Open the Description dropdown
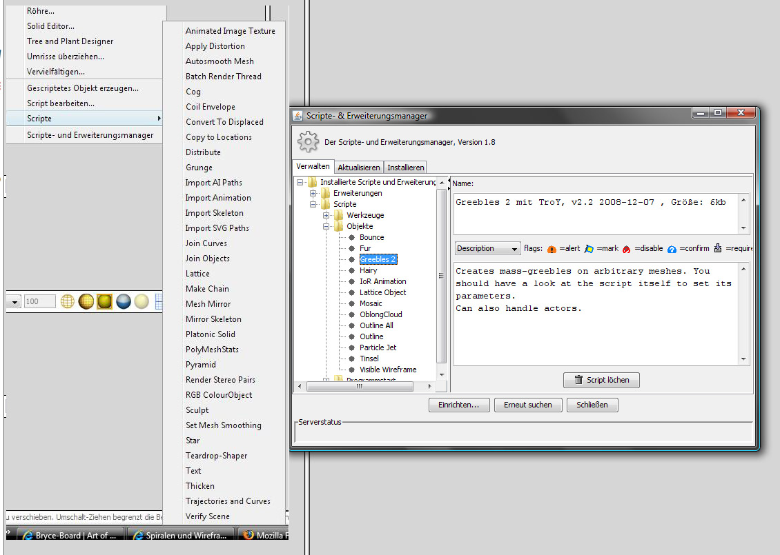The height and width of the screenshot is (555, 780). [487, 248]
